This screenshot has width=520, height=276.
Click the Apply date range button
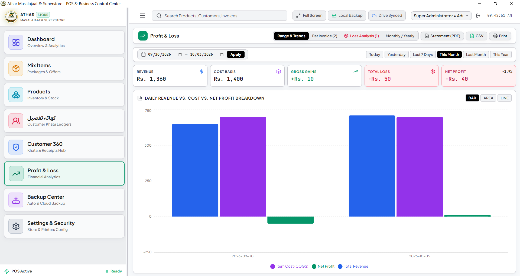(x=236, y=55)
